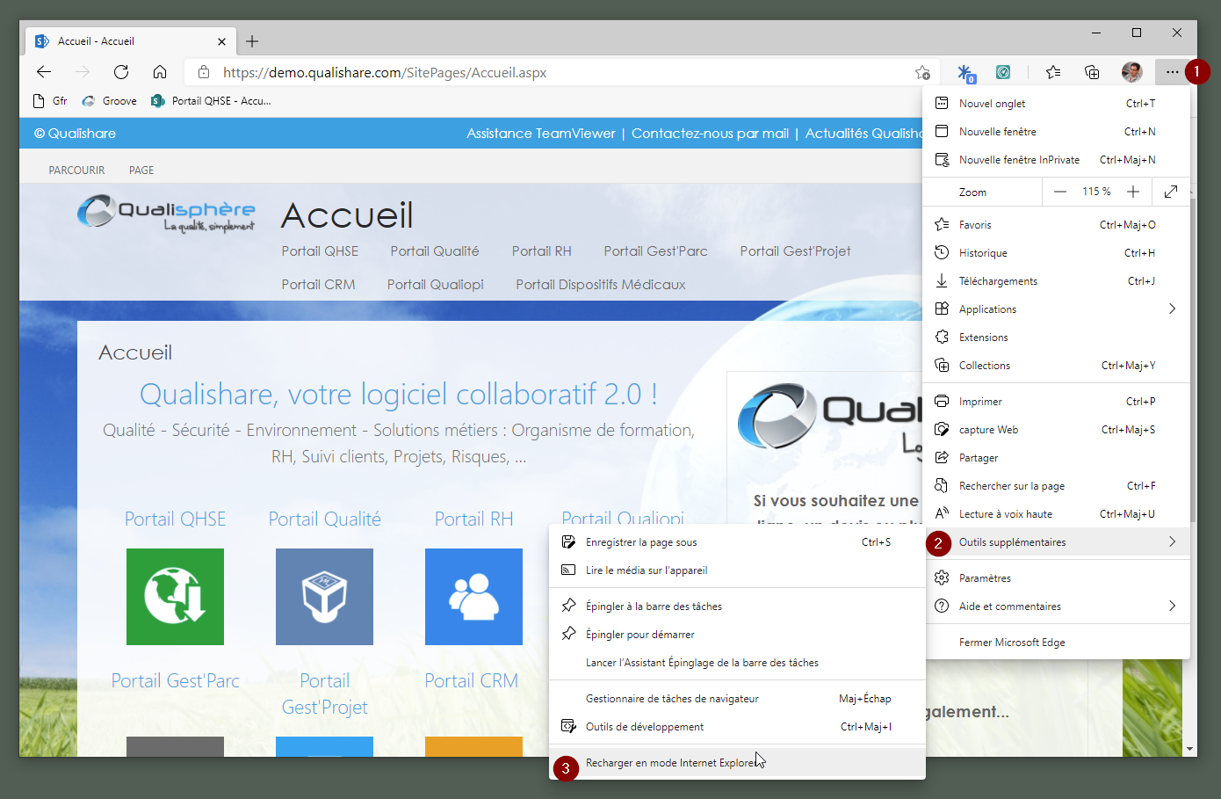Add this page to favorites star
This screenshot has width=1221, height=799.
[922, 72]
